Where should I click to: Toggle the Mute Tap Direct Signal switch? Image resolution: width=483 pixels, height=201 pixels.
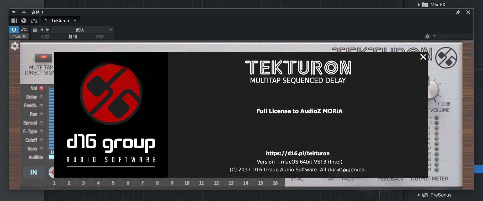pos(43,57)
